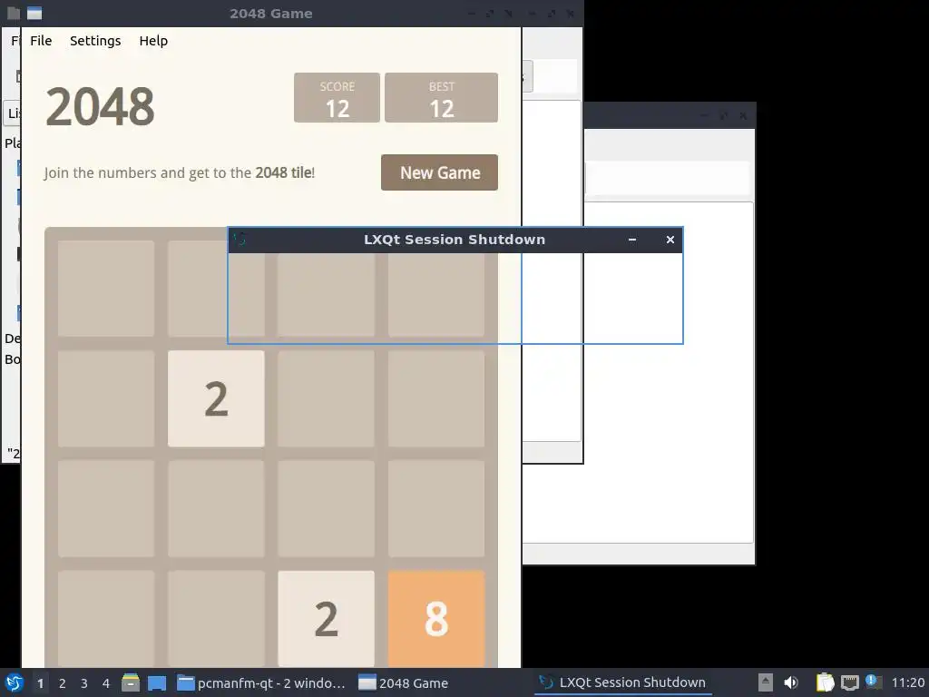
Task: Open the volume control tray icon
Action: coord(791,682)
